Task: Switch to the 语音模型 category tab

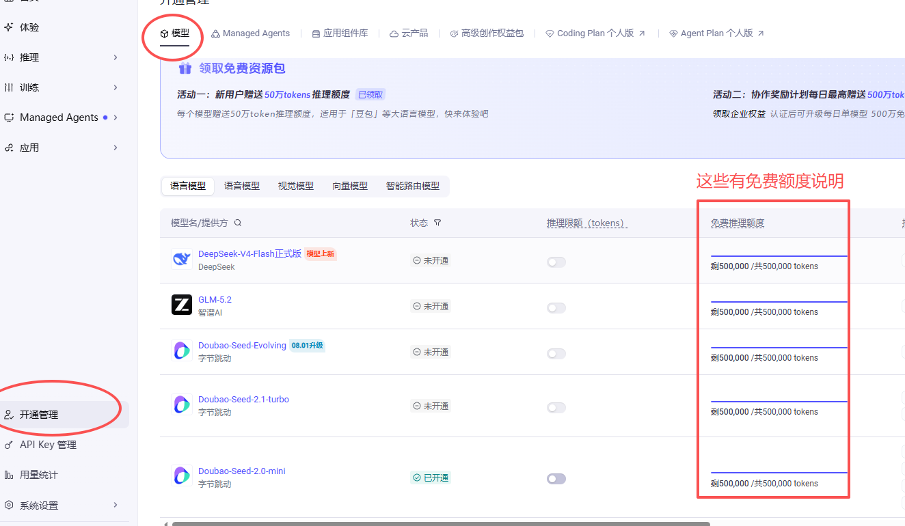Action: pyautogui.click(x=242, y=186)
